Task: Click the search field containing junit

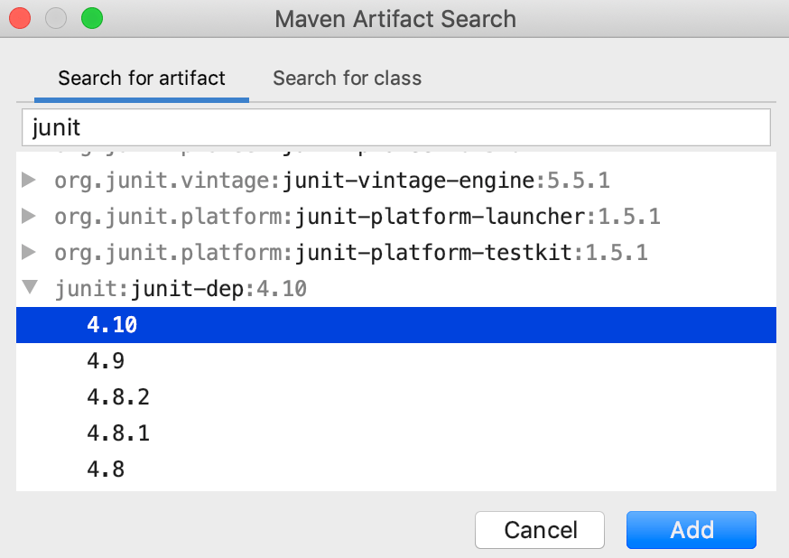Action: (396, 127)
